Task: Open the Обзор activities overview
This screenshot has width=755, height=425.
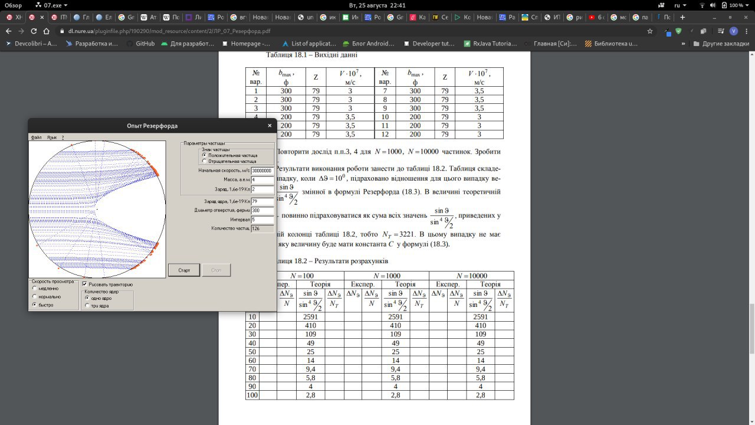Action: [x=13, y=5]
